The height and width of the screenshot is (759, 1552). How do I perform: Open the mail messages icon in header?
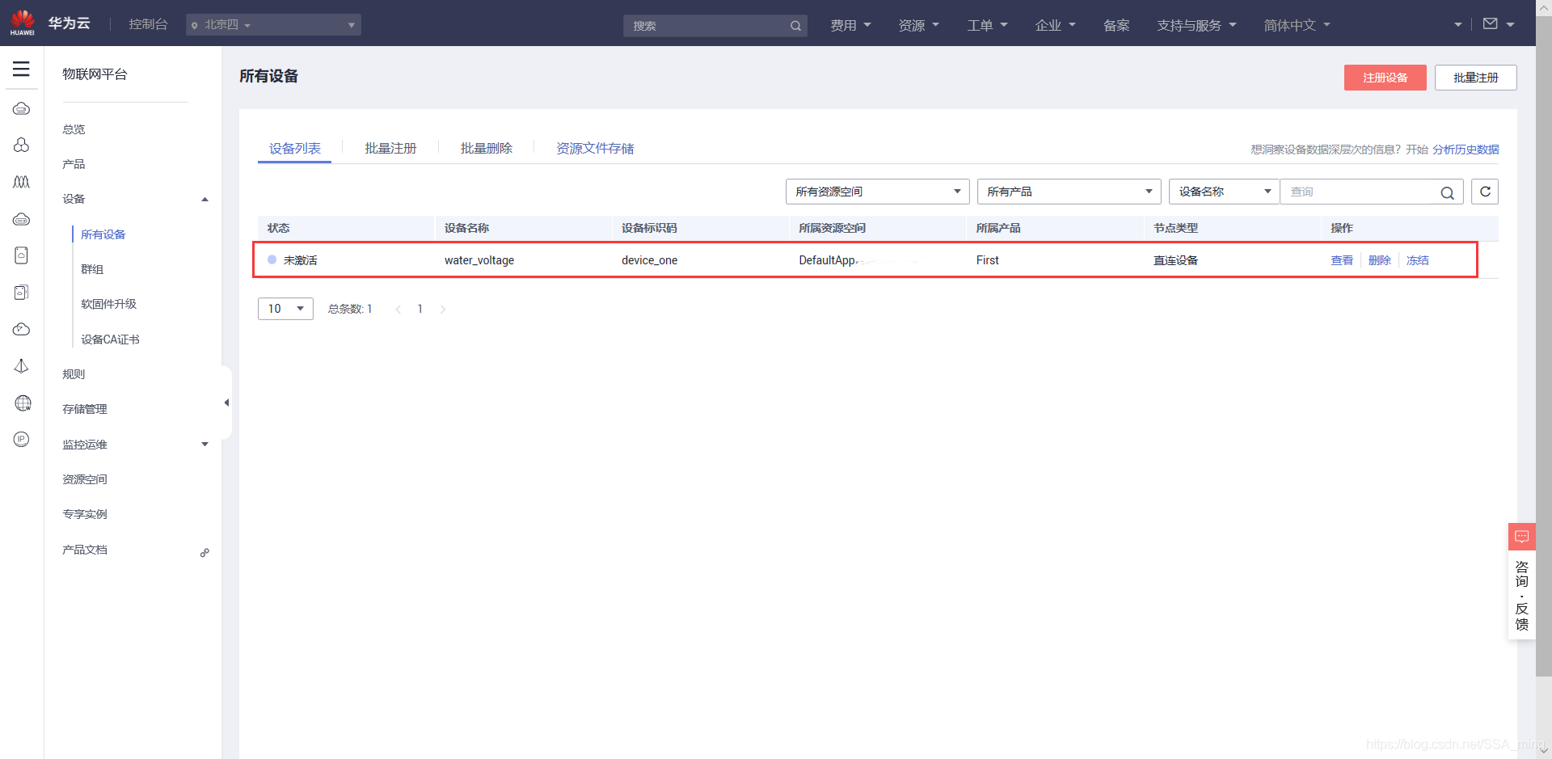pyautogui.click(x=1491, y=24)
